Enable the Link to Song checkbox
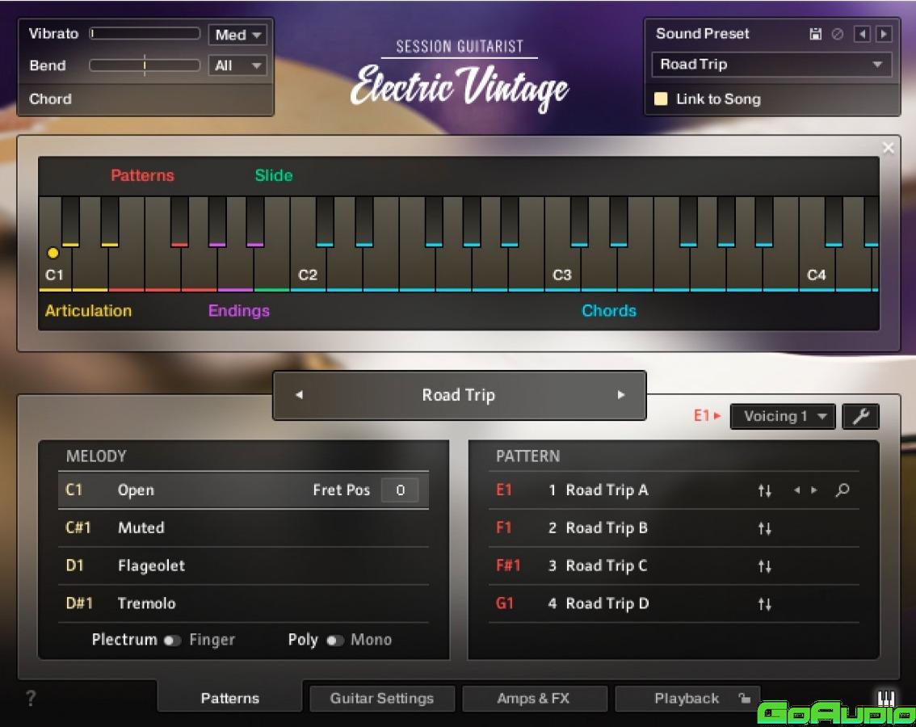916x727 pixels. tap(662, 99)
